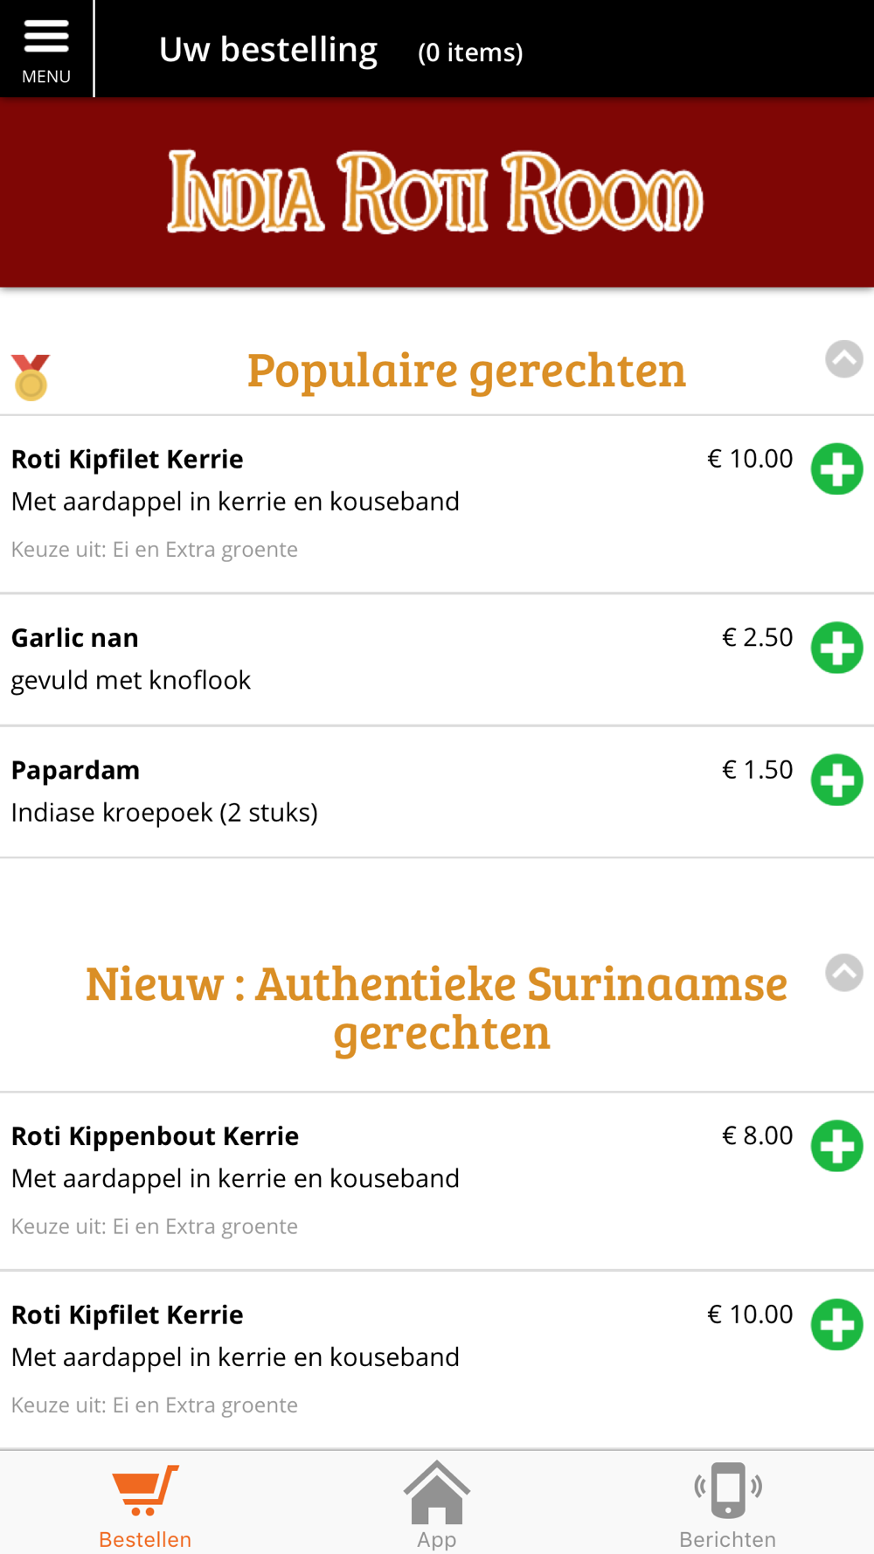Tap the (0 items) counter

[x=470, y=52]
